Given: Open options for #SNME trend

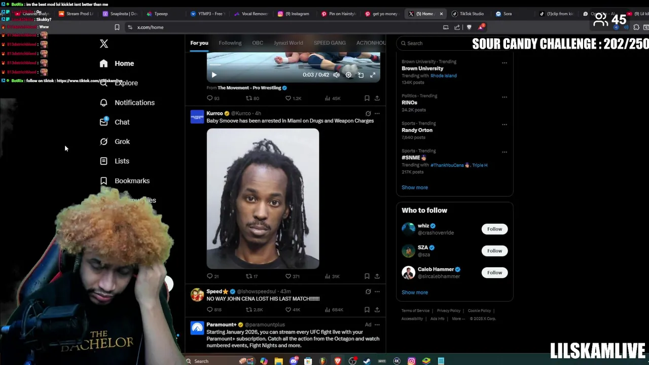Looking at the screenshot, I should (x=504, y=152).
